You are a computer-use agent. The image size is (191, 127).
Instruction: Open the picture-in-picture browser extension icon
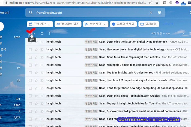pyautogui.click(x=165, y=3)
